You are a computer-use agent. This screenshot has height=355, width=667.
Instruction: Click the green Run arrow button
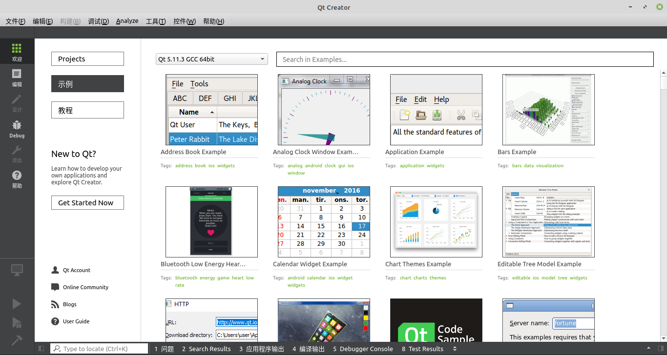click(17, 304)
